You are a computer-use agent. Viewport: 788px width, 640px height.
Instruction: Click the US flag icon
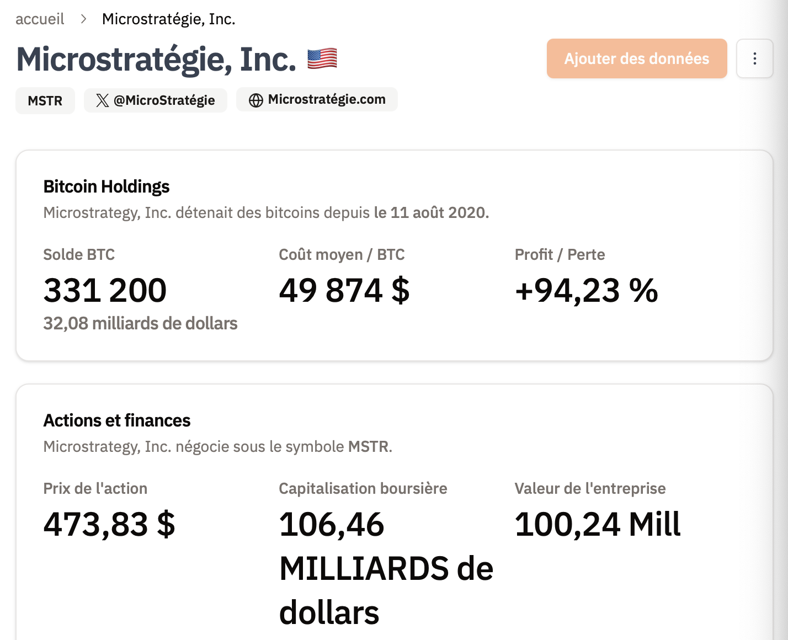click(x=322, y=58)
